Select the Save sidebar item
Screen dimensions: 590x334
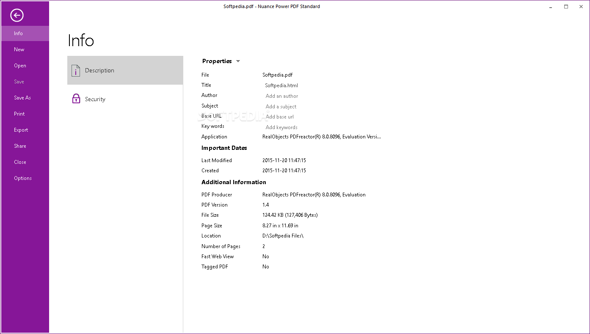(x=25, y=82)
